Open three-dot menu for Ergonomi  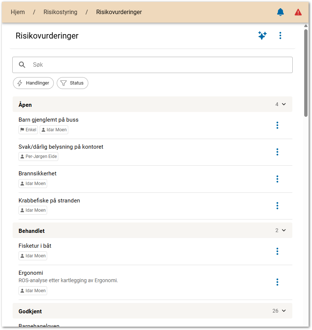277,282
